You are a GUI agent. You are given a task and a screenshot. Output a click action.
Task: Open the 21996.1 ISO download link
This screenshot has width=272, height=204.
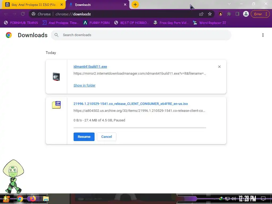click(x=131, y=104)
